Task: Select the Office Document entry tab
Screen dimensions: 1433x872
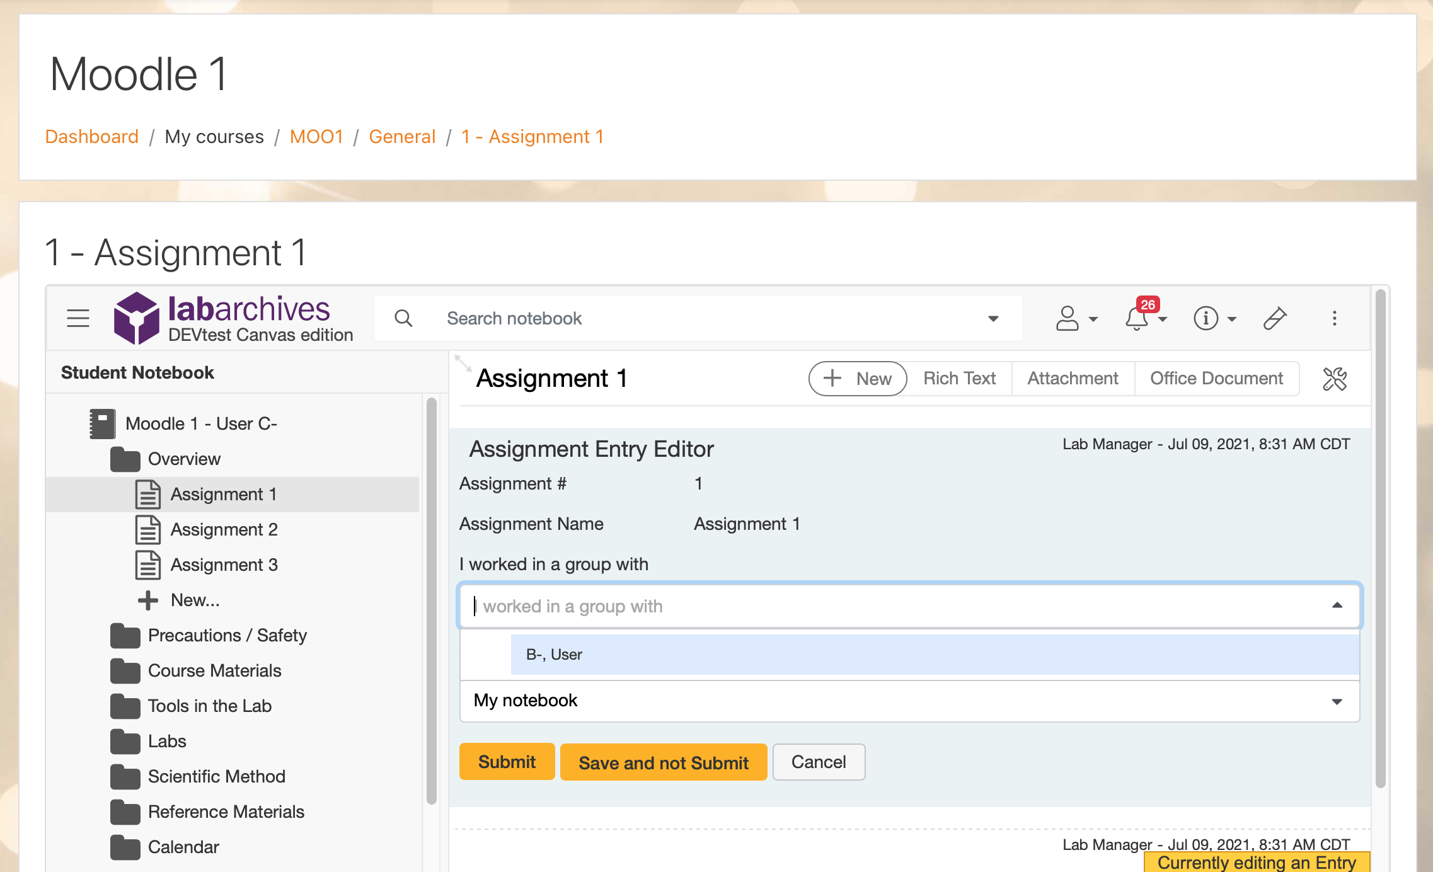Action: [x=1216, y=379]
